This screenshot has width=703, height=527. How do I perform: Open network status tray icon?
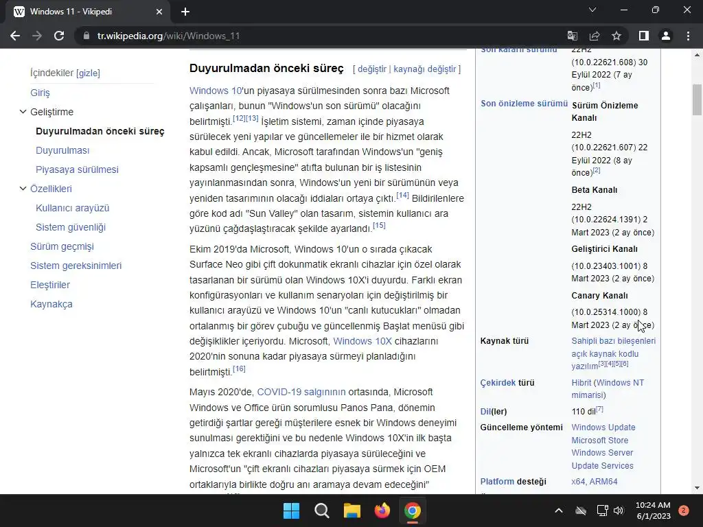602,511
